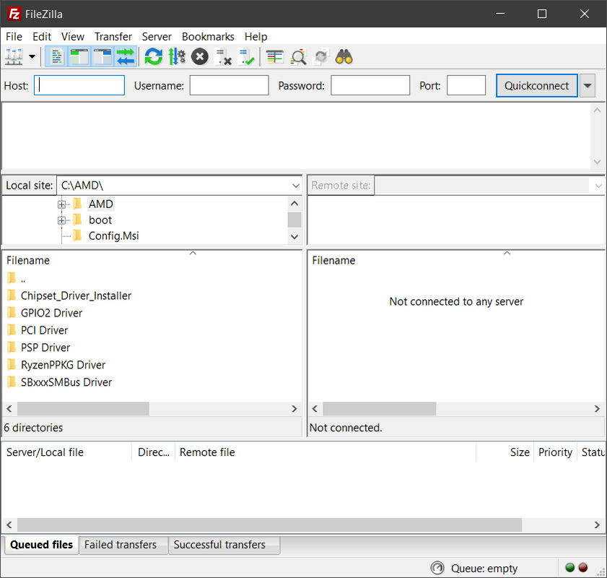607x578 pixels.
Task: Click the green activity indicator light
Action: pyautogui.click(x=570, y=568)
